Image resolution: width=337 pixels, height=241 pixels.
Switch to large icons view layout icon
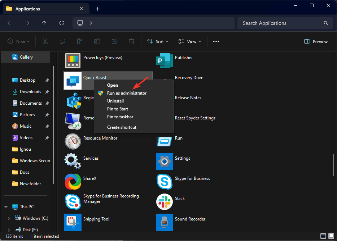(331, 236)
